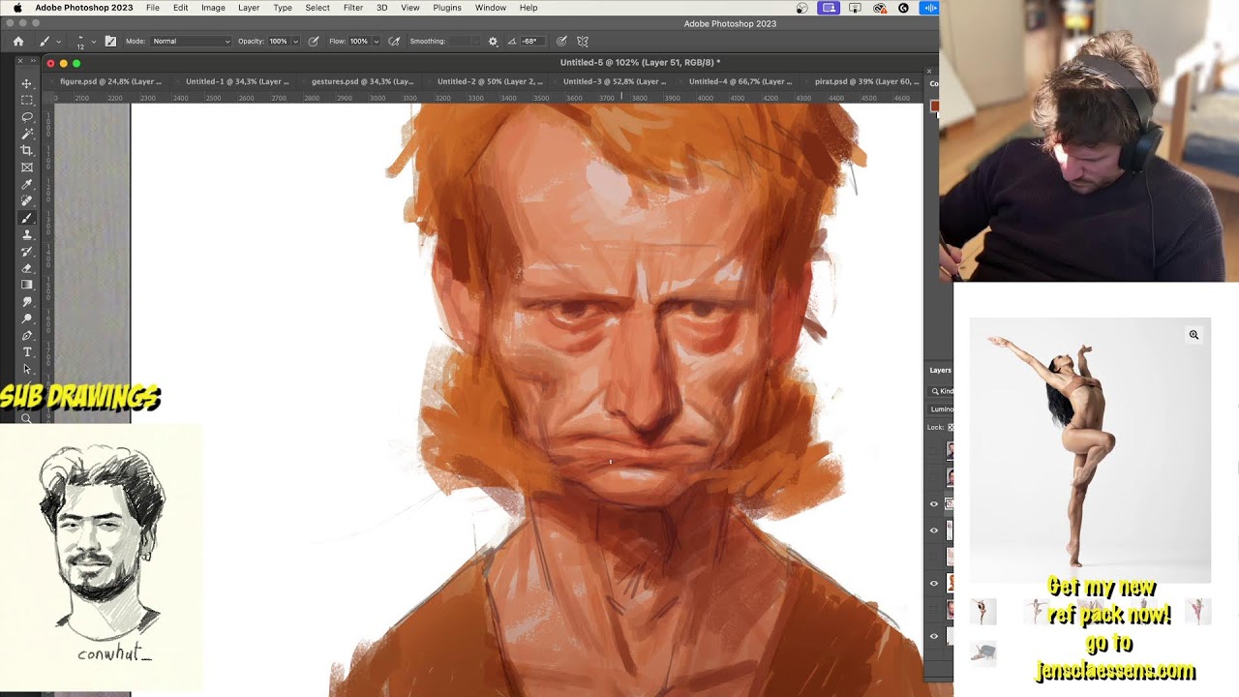The height and width of the screenshot is (697, 1239).
Task: Switch to the figure.psd tab
Action: coord(110,81)
